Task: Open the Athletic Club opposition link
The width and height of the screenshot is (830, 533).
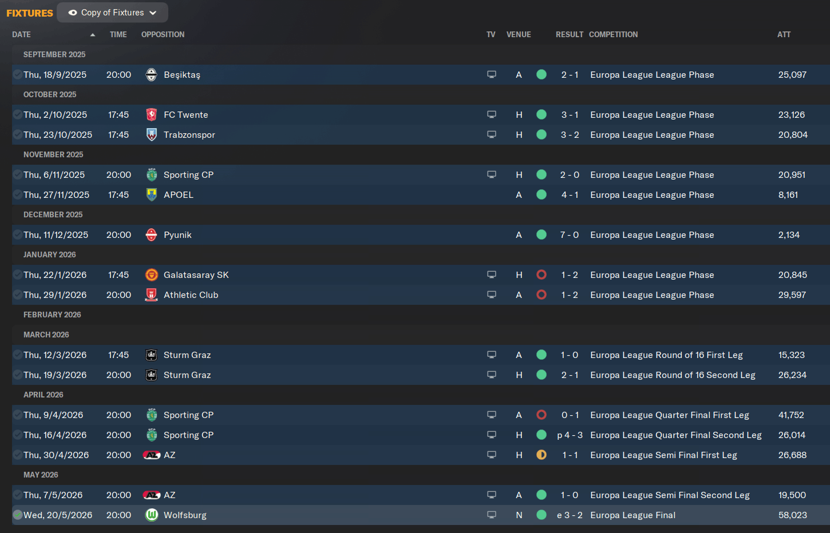Action: tap(191, 295)
